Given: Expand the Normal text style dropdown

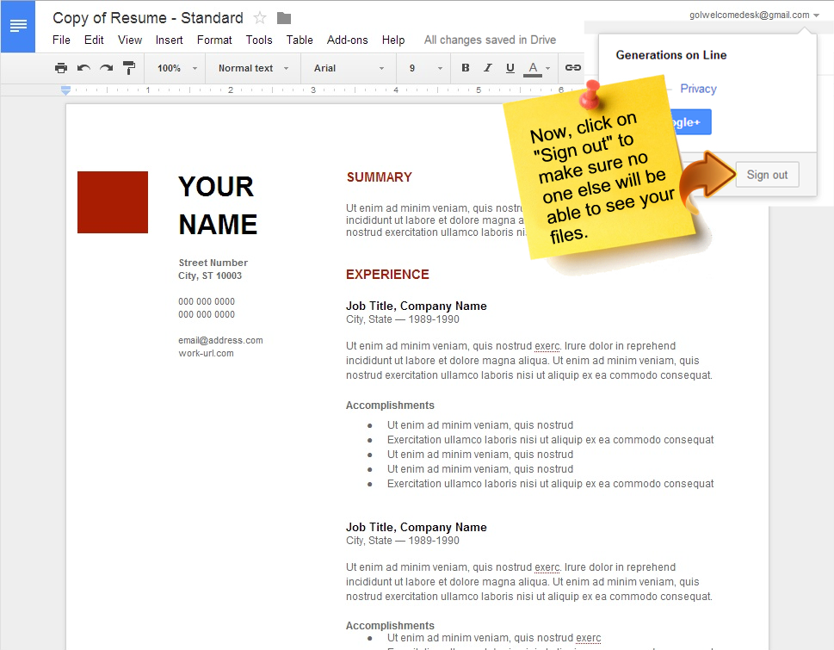Looking at the screenshot, I should click(x=253, y=68).
